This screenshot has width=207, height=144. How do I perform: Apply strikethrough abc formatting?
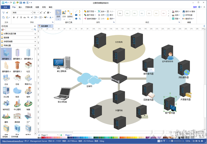(x=25, y=17)
